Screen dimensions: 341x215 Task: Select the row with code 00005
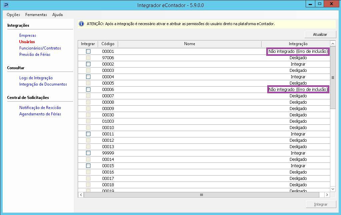click(204, 83)
